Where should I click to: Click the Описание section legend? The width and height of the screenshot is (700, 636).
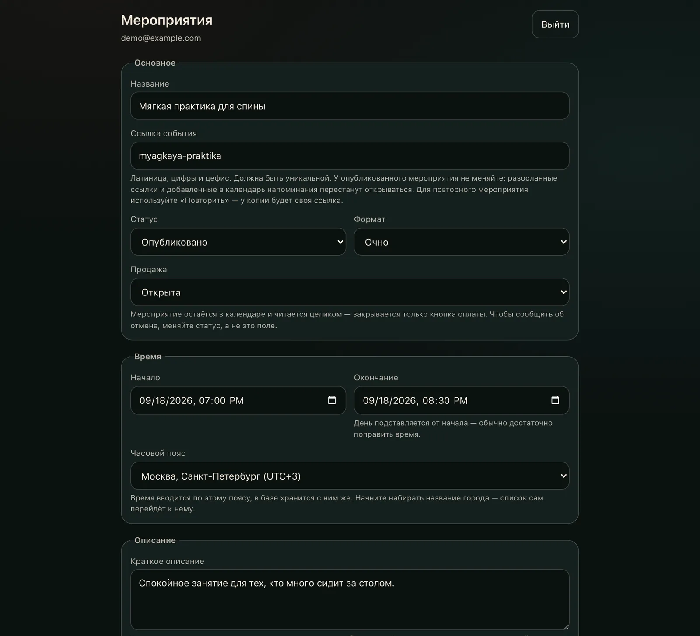click(x=155, y=540)
